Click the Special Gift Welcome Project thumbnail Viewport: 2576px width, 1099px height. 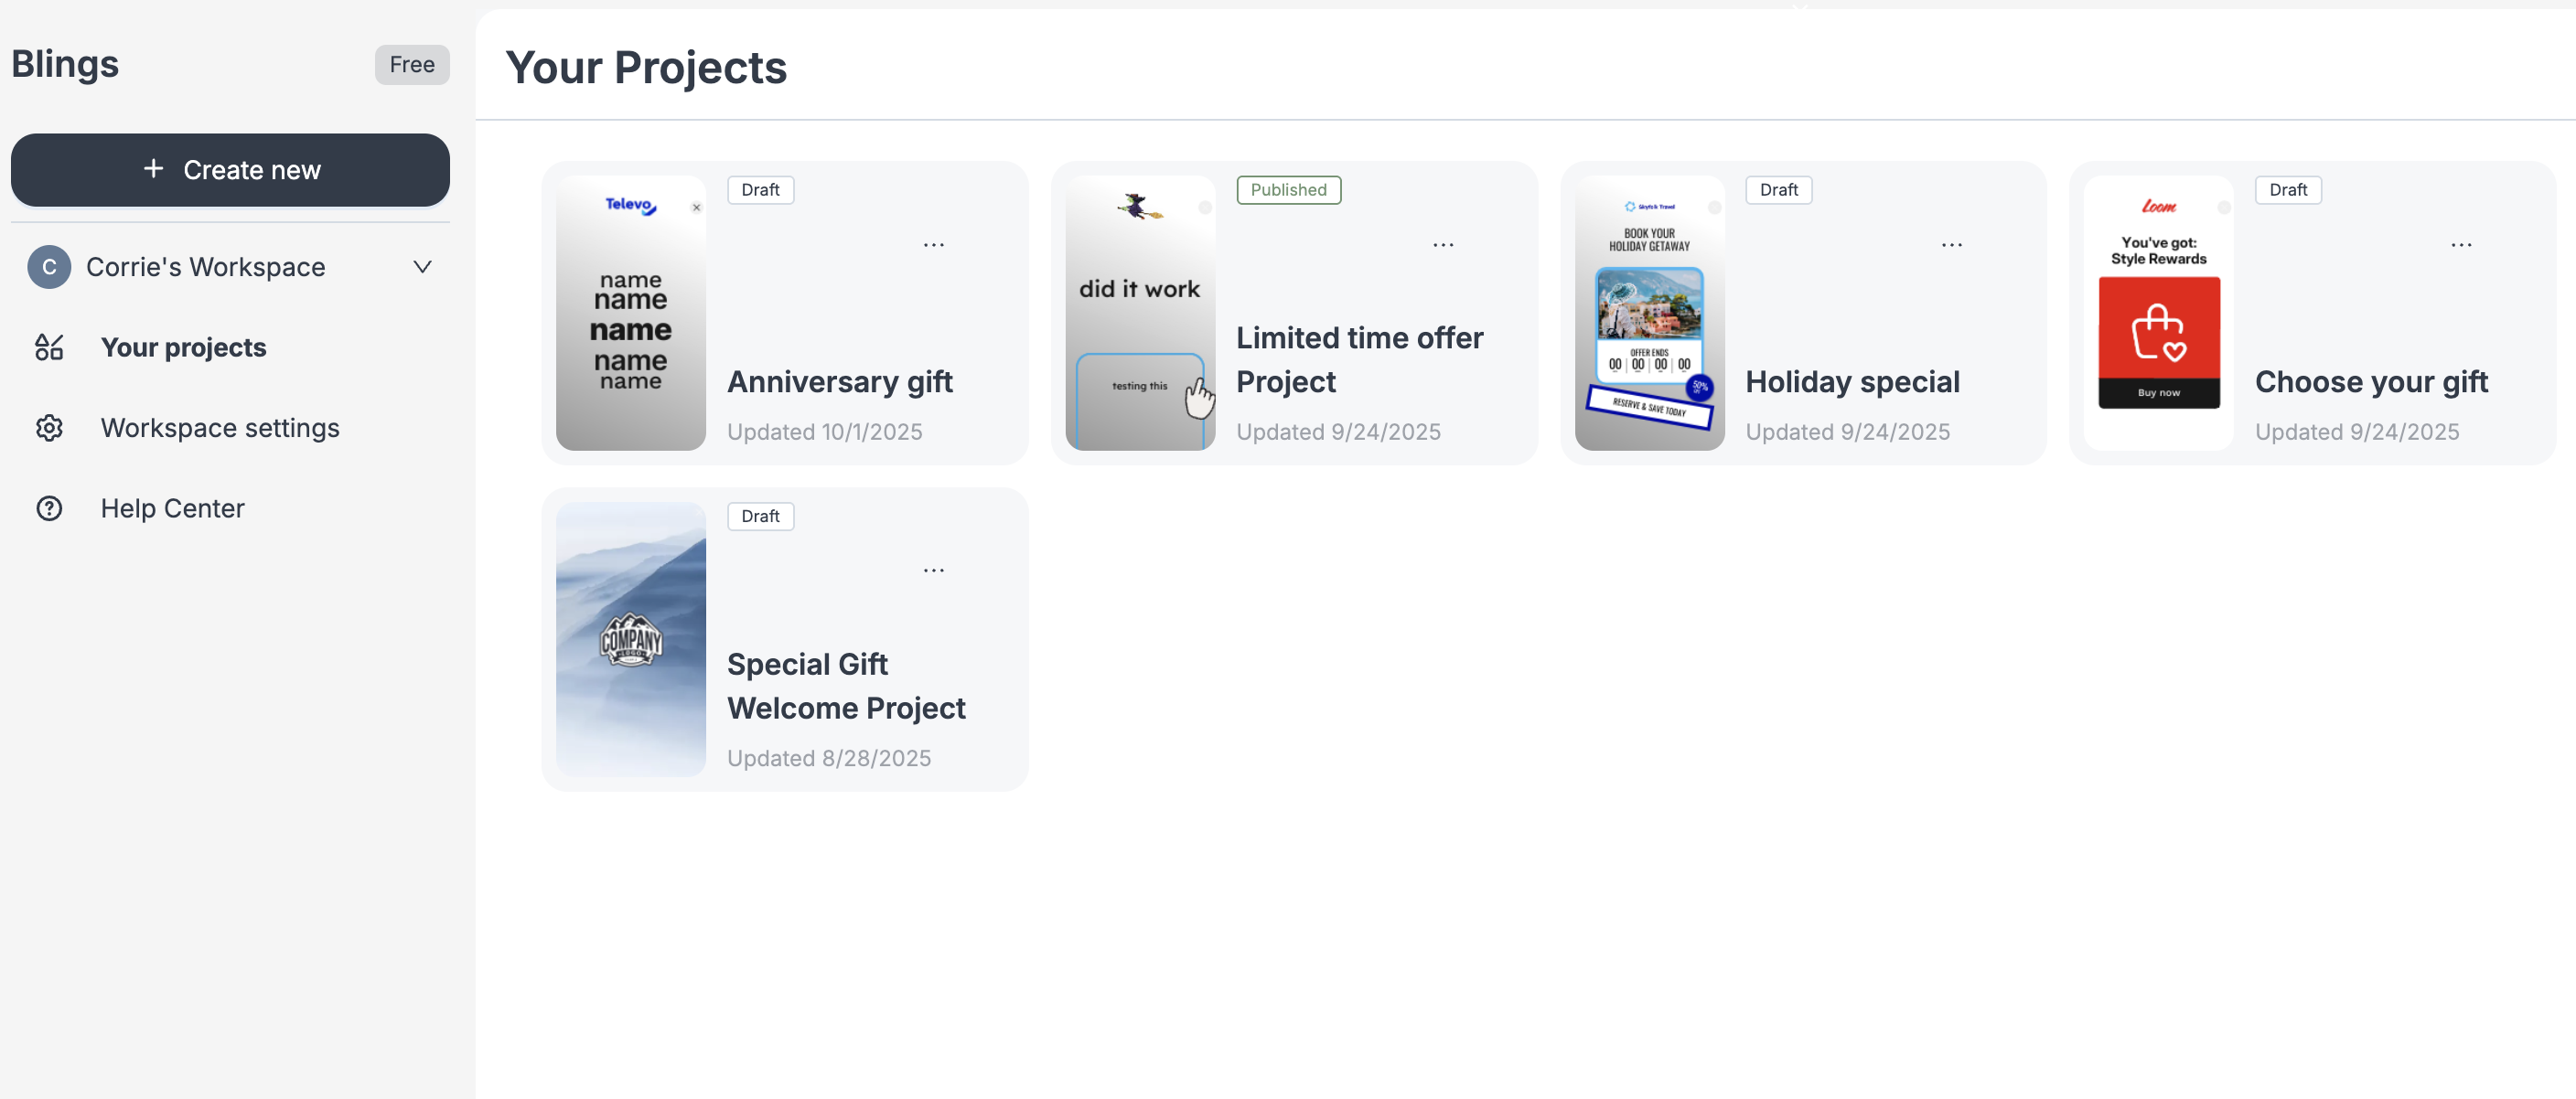pos(630,639)
